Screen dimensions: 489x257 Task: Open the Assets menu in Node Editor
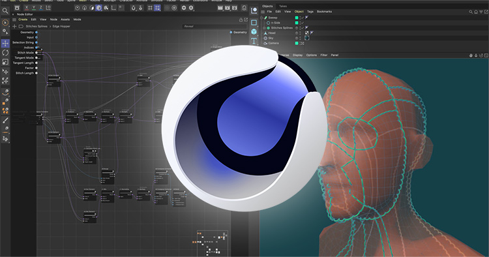click(65, 20)
